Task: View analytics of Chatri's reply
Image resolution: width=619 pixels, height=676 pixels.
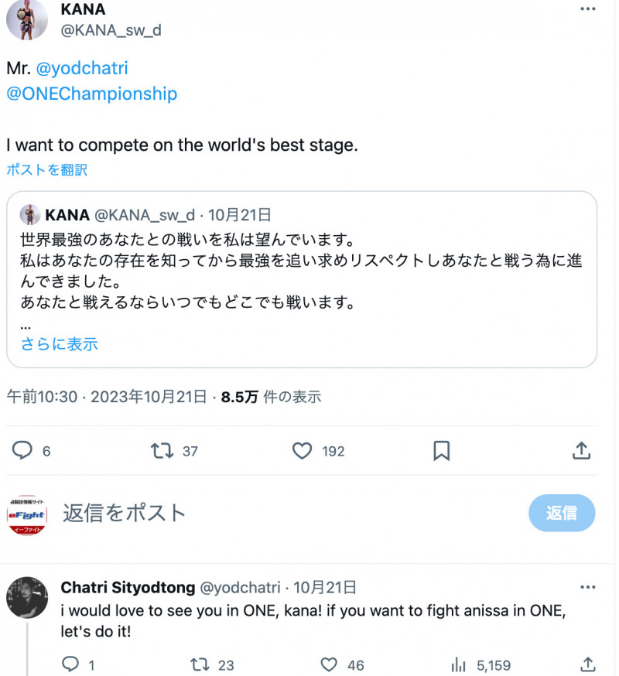Action: coord(459,664)
